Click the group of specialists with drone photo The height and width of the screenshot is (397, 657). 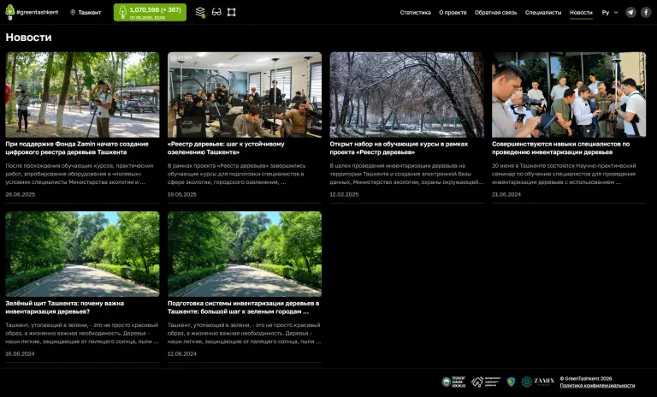tap(569, 95)
